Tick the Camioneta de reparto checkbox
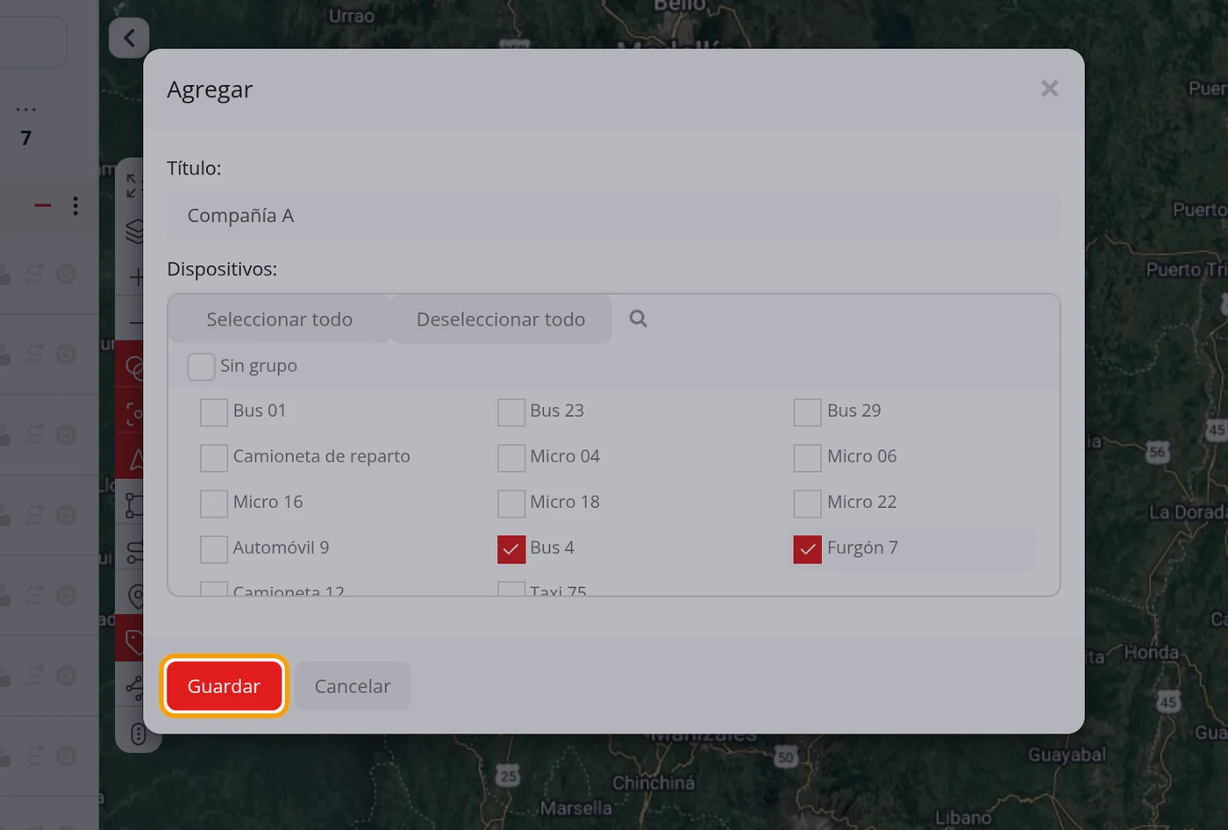This screenshot has width=1228, height=830. (214, 458)
